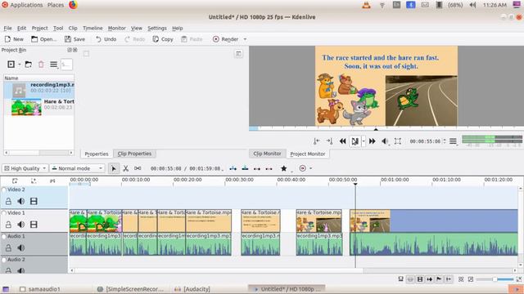Image resolution: width=524 pixels, height=294 pixels.
Task: Switch to the Clip Monitor tab
Action: point(268,154)
